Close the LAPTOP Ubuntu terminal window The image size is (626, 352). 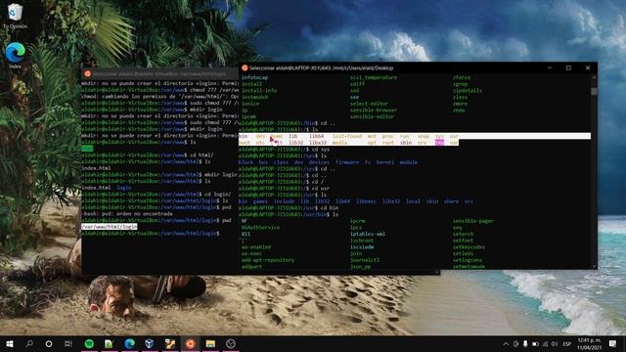point(588,67)
